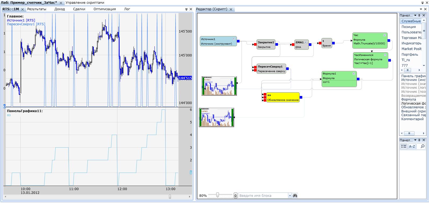The width and height of the screenshot is (429, 203).
Task: Click the editor zoom slider handle
Action: coord(217,195)
